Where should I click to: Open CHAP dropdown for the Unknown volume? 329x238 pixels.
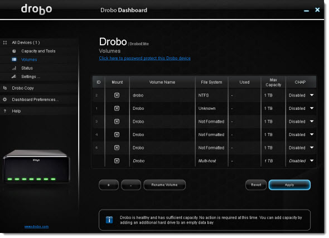[312, 109]
